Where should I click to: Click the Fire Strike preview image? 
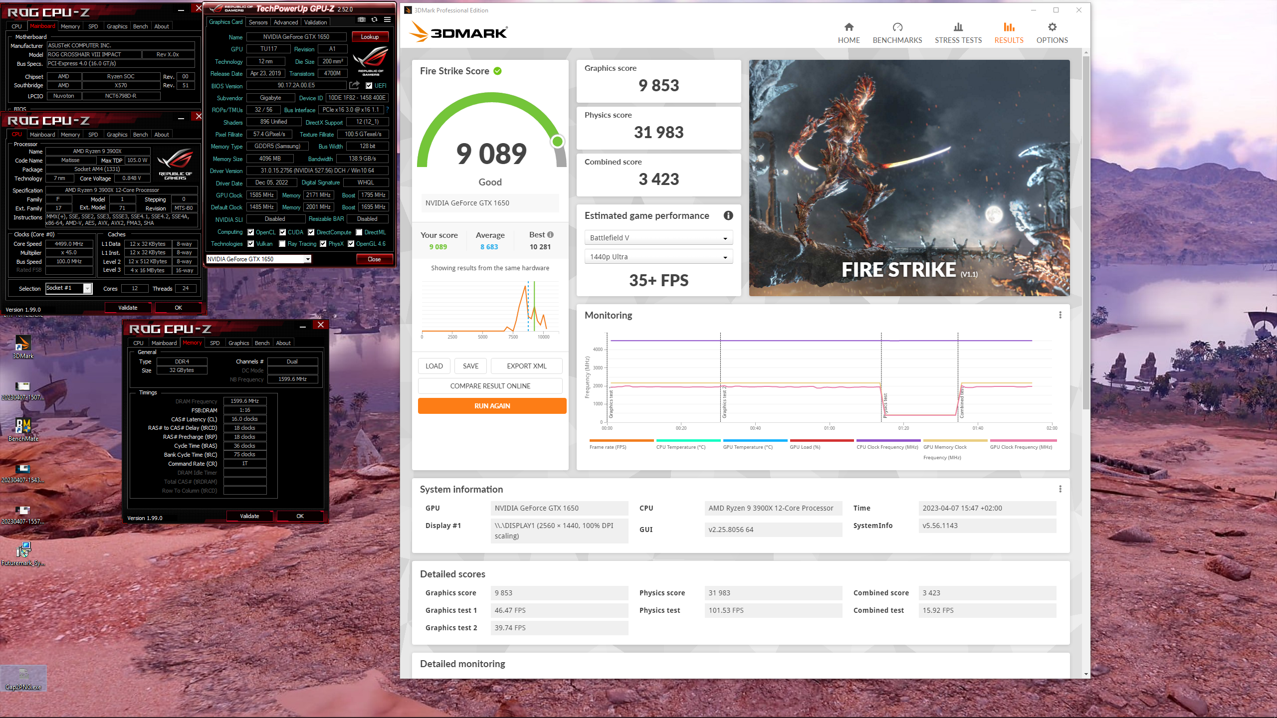[909, 178]
